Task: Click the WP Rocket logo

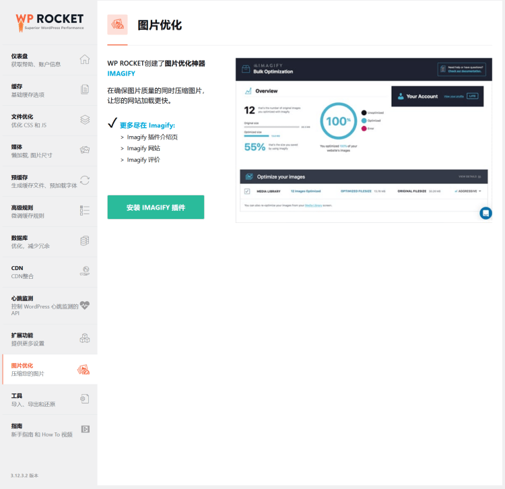Action: (50, 22)
